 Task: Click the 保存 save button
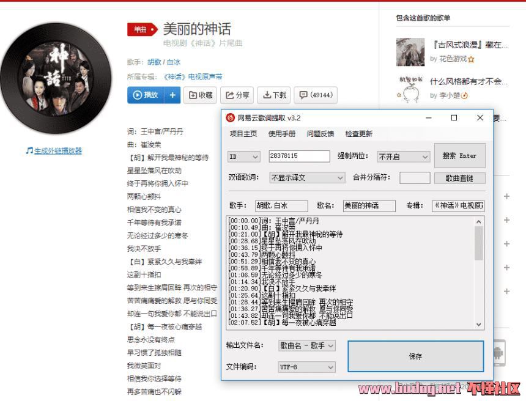pos(416,356)
